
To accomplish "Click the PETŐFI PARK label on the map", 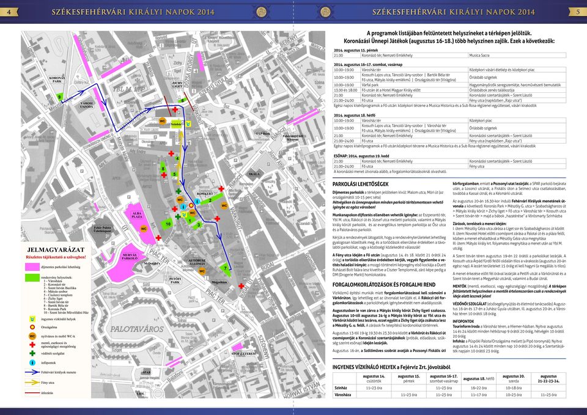I will pyautogui.click(x=175, y=281).
